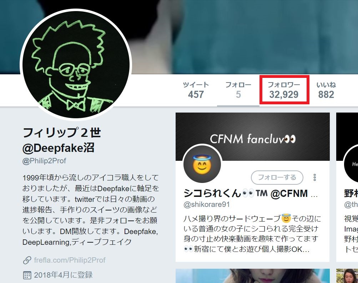Open the ツイート 457 tab

coord(196,90)
